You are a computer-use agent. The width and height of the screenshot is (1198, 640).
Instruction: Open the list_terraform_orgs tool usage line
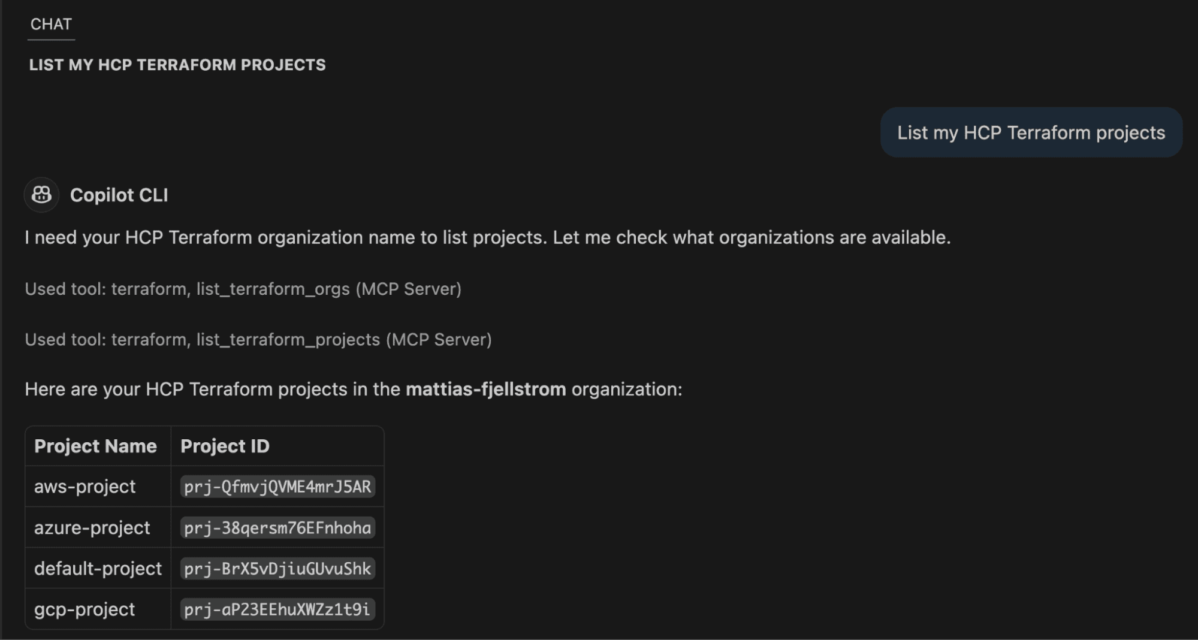point(243,289)
